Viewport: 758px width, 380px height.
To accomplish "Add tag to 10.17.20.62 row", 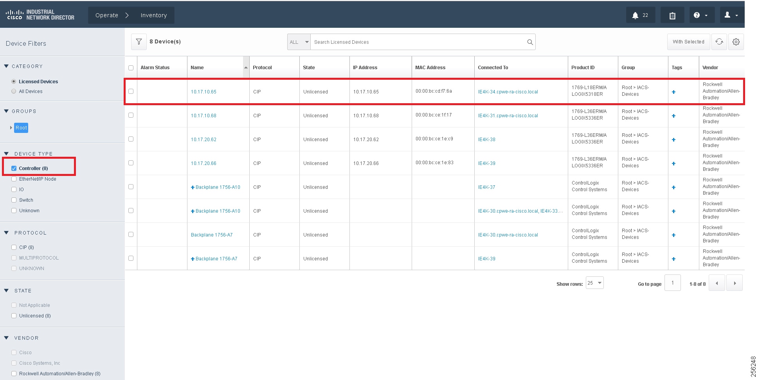I will coord(673,140).
